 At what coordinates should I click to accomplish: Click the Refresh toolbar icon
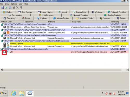6,8
